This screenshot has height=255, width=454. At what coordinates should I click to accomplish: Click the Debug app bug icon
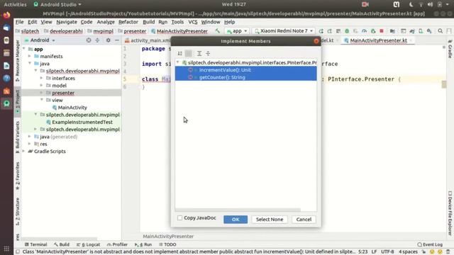tap(347, 31)
